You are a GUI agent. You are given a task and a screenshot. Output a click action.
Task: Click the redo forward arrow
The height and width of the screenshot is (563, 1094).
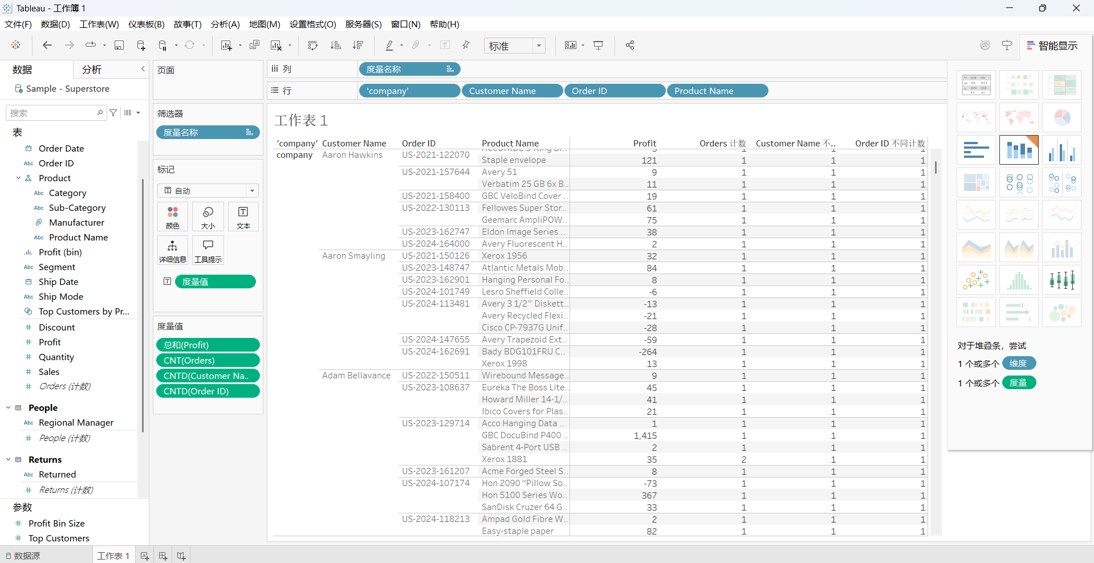point(69,45)
